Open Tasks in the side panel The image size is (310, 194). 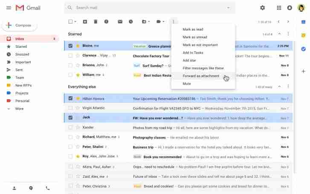(x=303, y=49)
